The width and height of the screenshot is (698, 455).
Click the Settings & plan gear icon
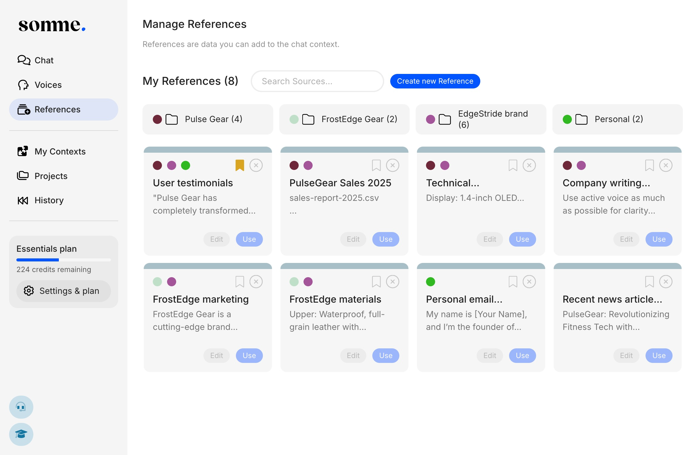[29, 291]
